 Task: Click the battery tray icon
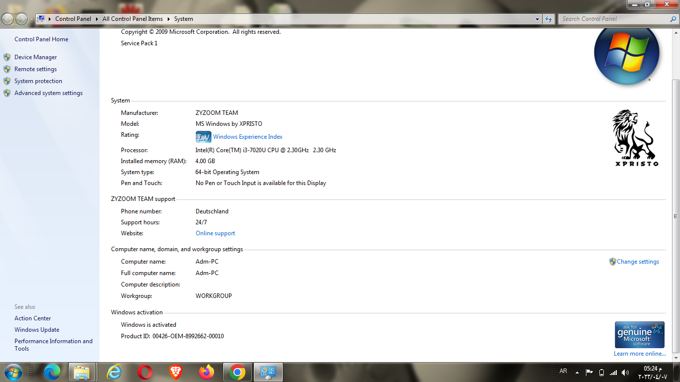[601, 372]
